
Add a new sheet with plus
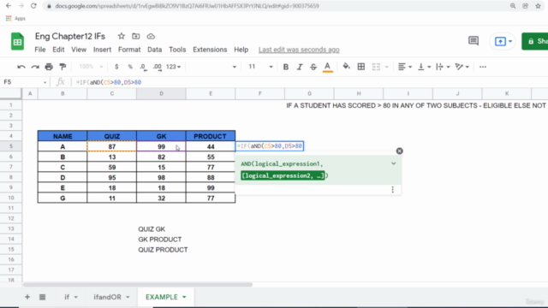coord(27,297)
